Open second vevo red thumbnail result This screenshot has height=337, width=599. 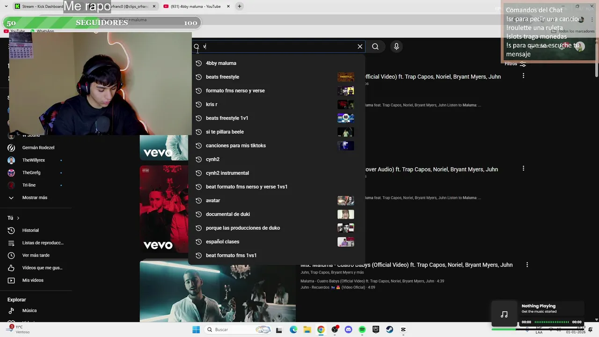164,209
